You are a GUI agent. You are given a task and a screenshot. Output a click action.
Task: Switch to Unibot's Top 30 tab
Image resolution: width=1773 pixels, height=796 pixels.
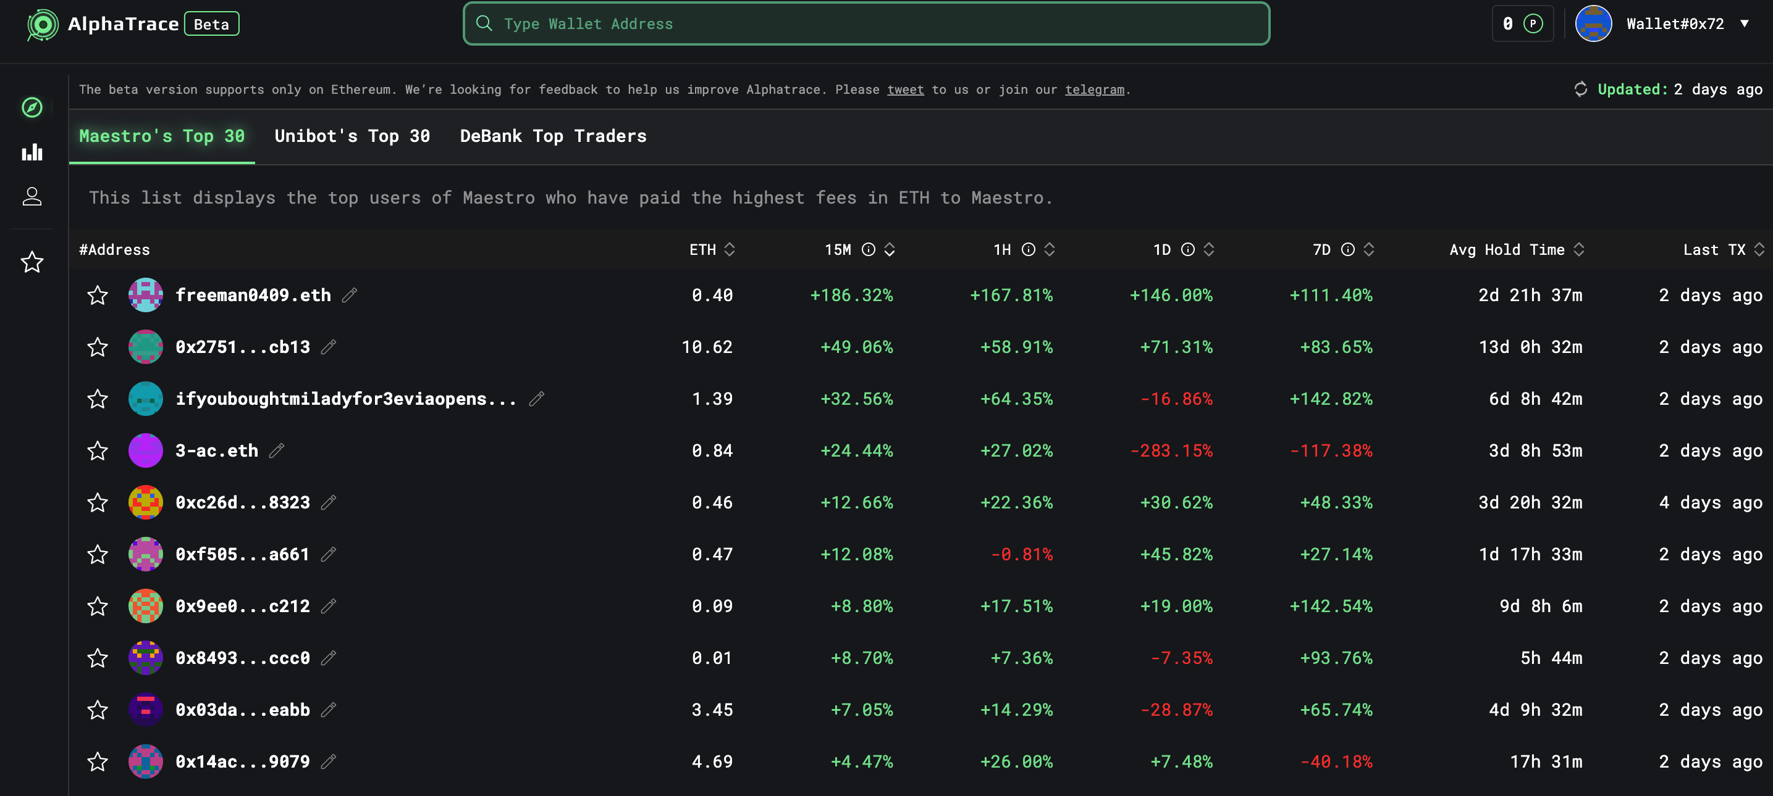tap(352, 136)
